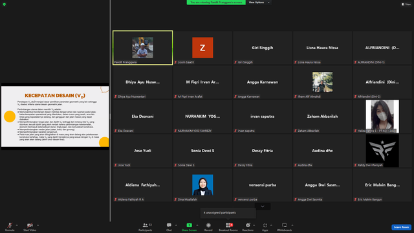The width and height of the screenshot is (414, 233).
Task: Select Jose Yudi's participant tile
Action: [x=143, y=151]
